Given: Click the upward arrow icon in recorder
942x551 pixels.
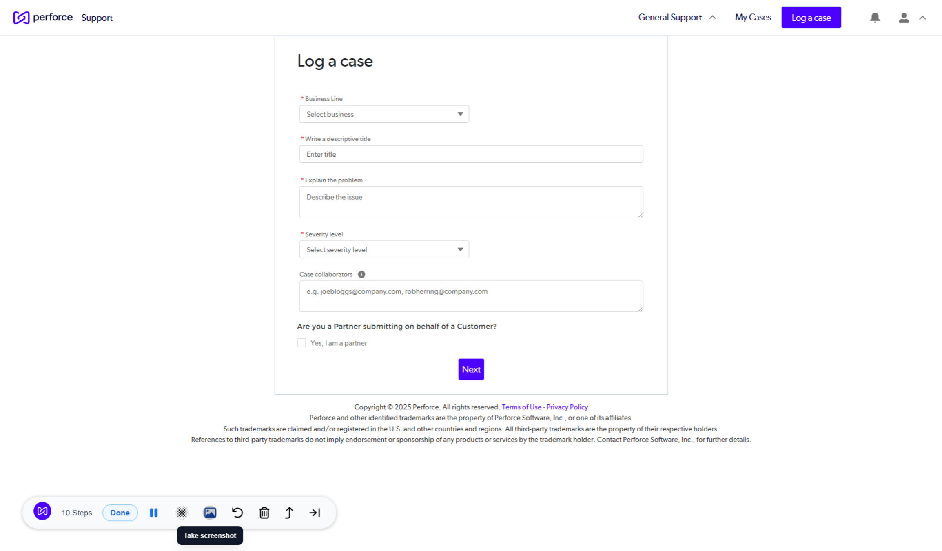Looking at the screenshot, I should (289, 513).
